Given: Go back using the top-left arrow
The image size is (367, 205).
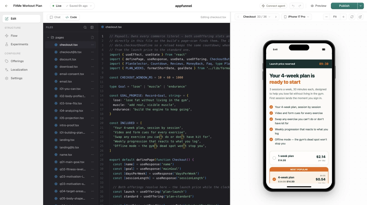Looking at the screenshot, I should tap(6, 6).
